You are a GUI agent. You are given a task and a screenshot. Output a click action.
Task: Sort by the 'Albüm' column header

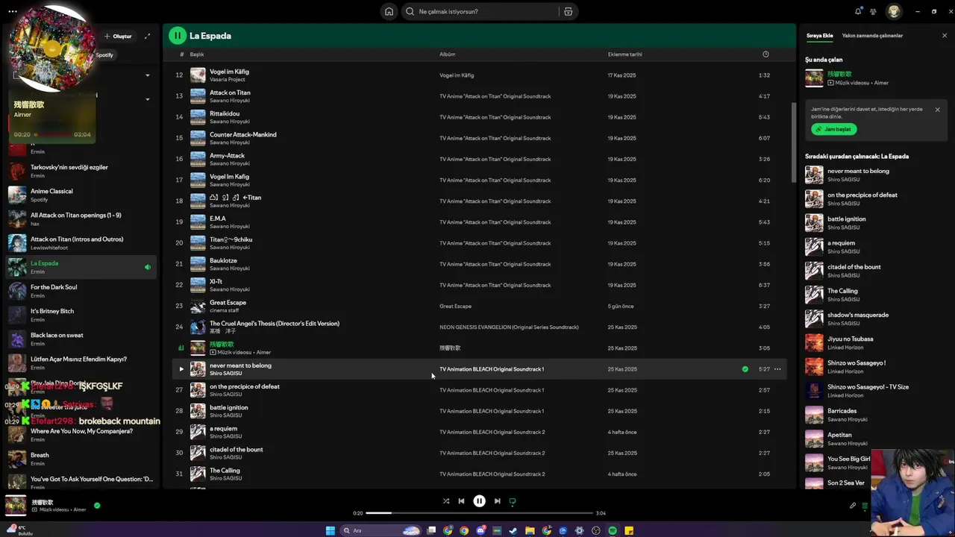pyautogui.click(x=447, y=54)
